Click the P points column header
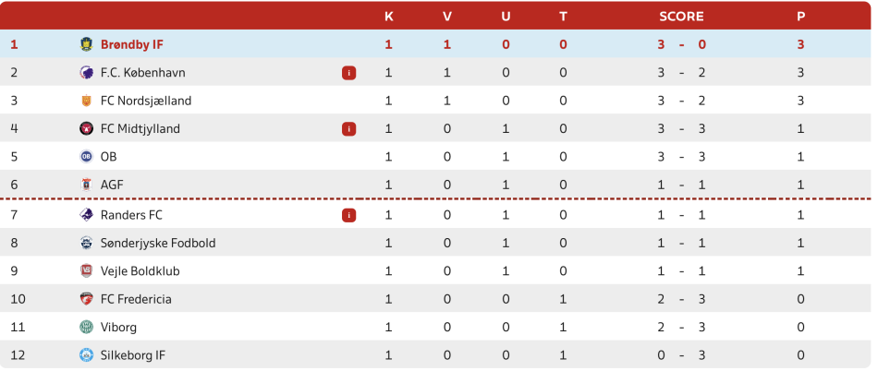 tap(800, 17)
